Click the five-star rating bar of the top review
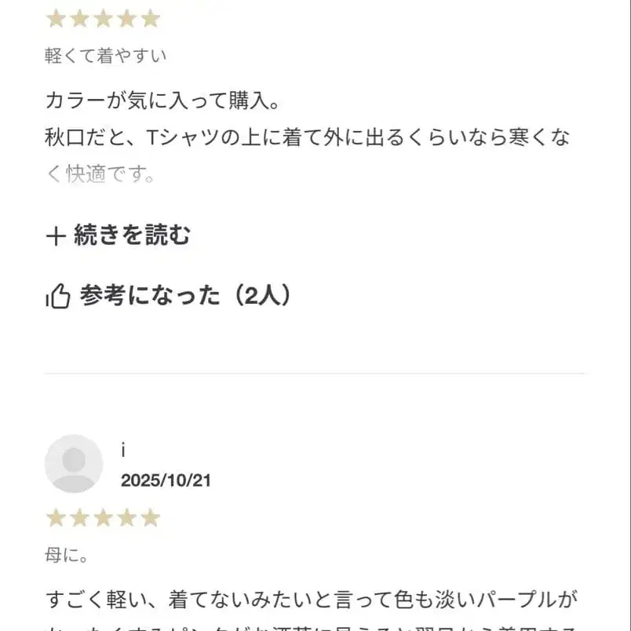 [x=100, y=17]
